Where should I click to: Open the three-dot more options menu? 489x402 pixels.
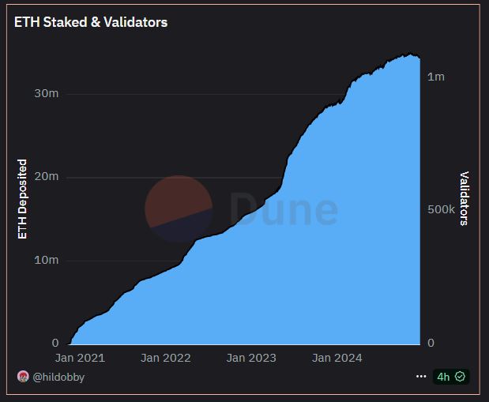(420, 377)
